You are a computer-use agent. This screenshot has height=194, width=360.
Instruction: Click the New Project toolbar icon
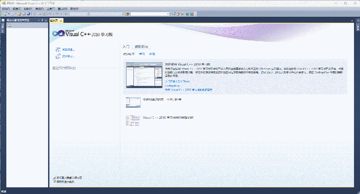[x=5, y=14]
